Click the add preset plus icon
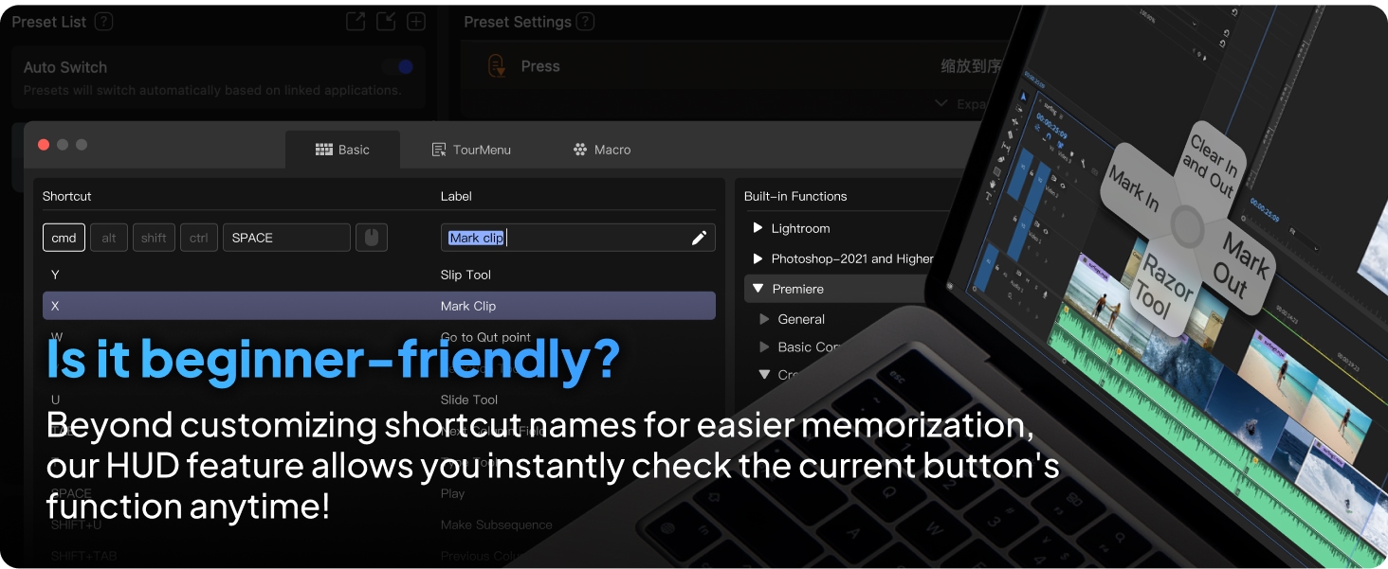 click(416, 22)
